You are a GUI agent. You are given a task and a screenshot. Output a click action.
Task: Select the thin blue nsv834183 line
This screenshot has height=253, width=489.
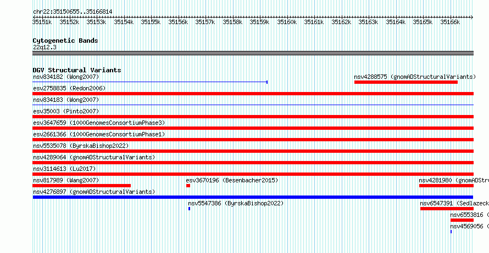(x=253, y=105)
